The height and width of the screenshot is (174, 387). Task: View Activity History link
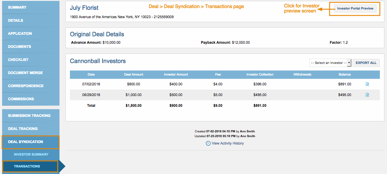click(x=228, y=143)
